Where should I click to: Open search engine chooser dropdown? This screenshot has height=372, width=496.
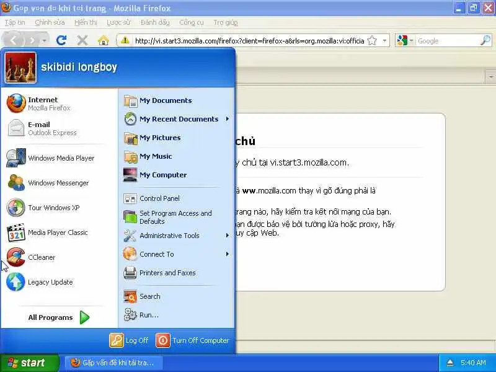[412, 40]
